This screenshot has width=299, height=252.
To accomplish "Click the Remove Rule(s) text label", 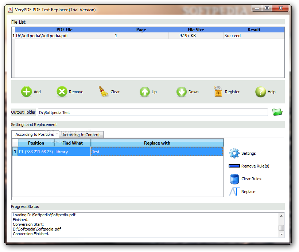I will pos(255,166).
